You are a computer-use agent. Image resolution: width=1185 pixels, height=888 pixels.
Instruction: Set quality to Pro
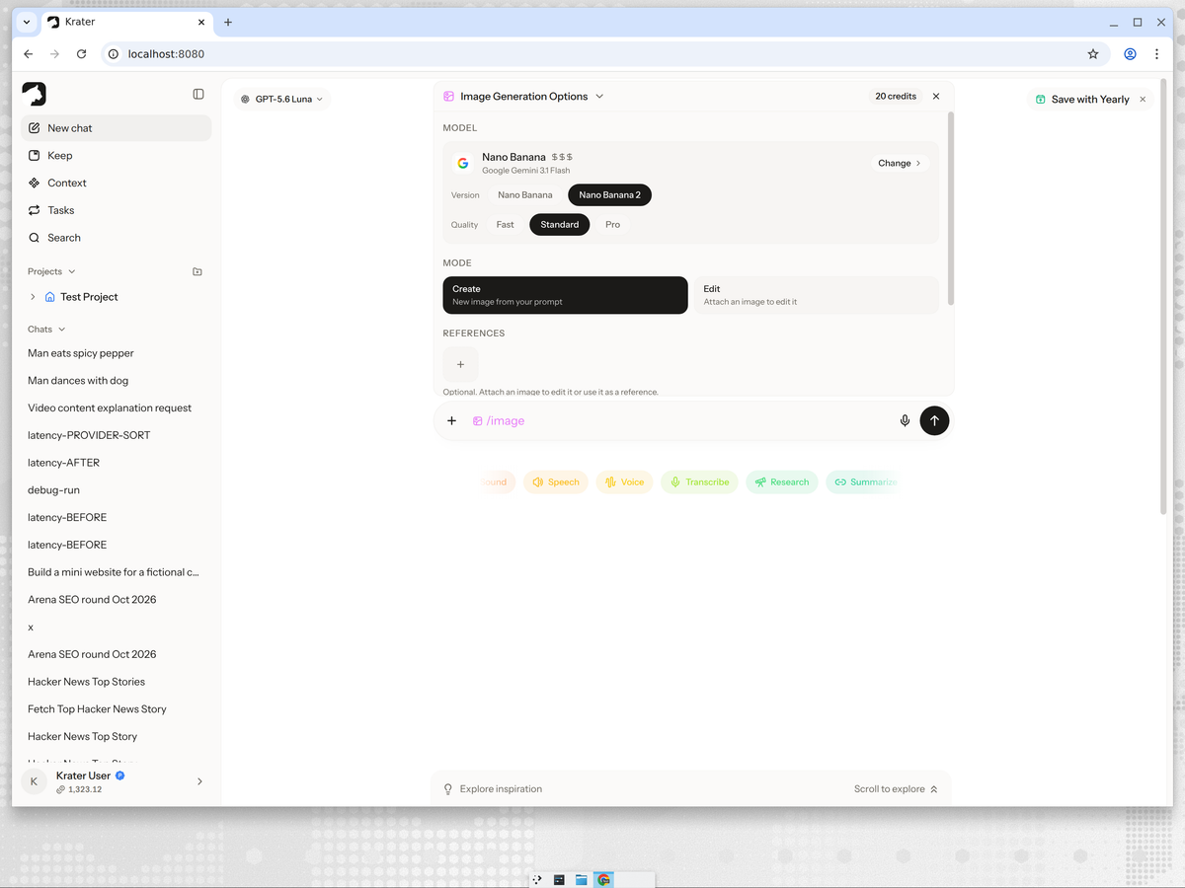(612, 225)
